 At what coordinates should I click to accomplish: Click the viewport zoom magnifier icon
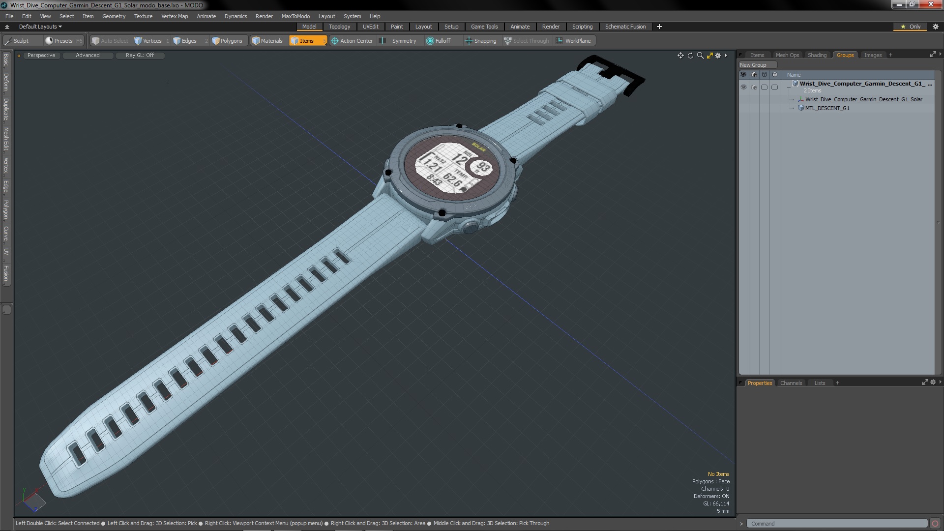[x=700, y=56]
